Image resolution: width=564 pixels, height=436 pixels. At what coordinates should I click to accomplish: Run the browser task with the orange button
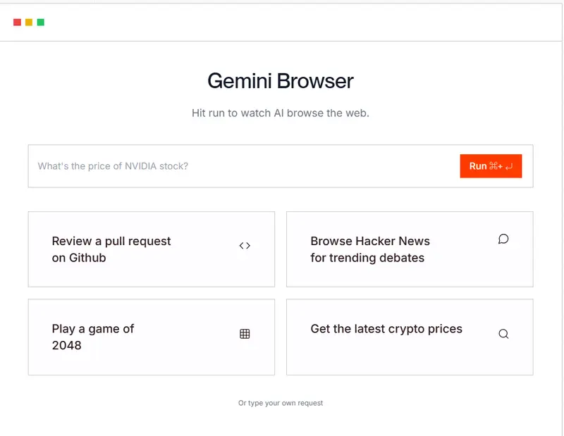coord(491,166)
